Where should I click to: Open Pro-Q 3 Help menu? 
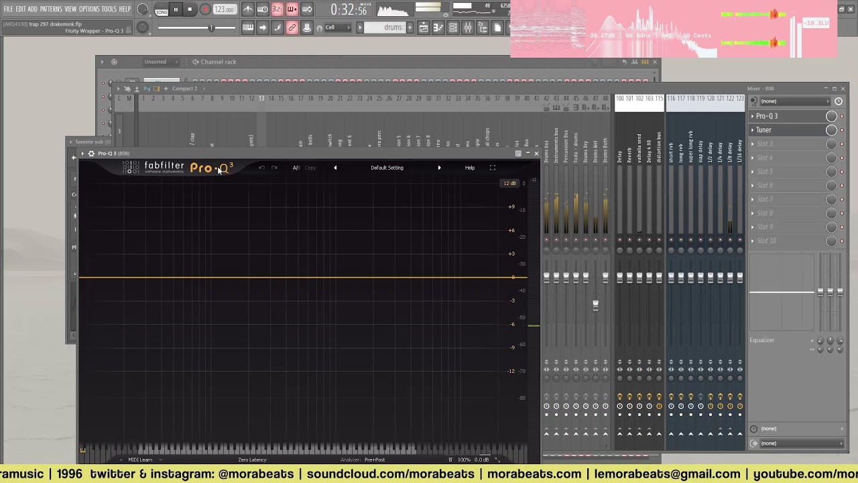(x=470, y=168)
